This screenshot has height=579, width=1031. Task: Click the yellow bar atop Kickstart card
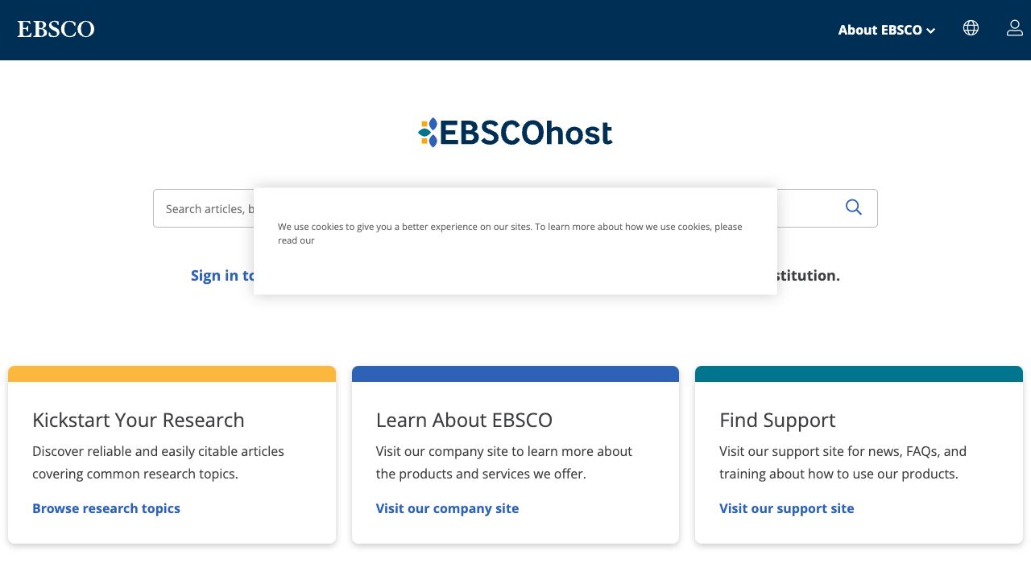point(172,374)
